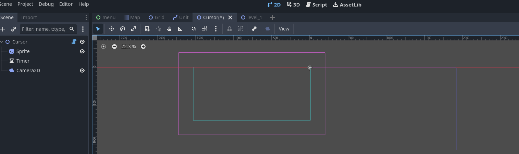
Task: Open the Scene dock options menu
Action: [86, 17]
